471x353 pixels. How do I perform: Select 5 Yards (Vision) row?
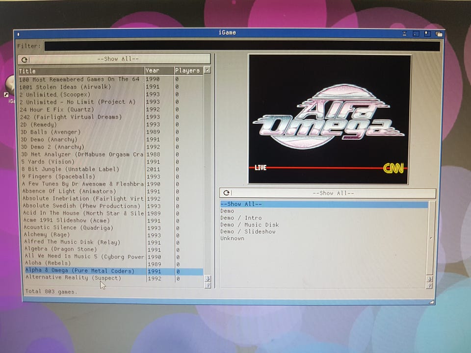[x=113, y=161]
